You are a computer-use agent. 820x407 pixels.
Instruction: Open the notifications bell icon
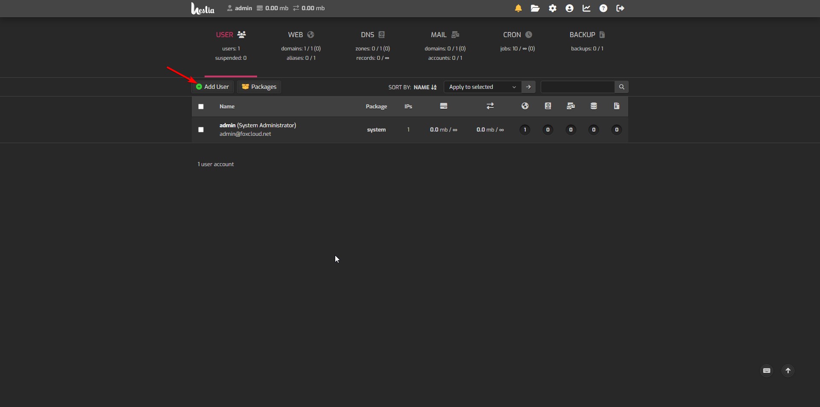[x=518, y=9]
